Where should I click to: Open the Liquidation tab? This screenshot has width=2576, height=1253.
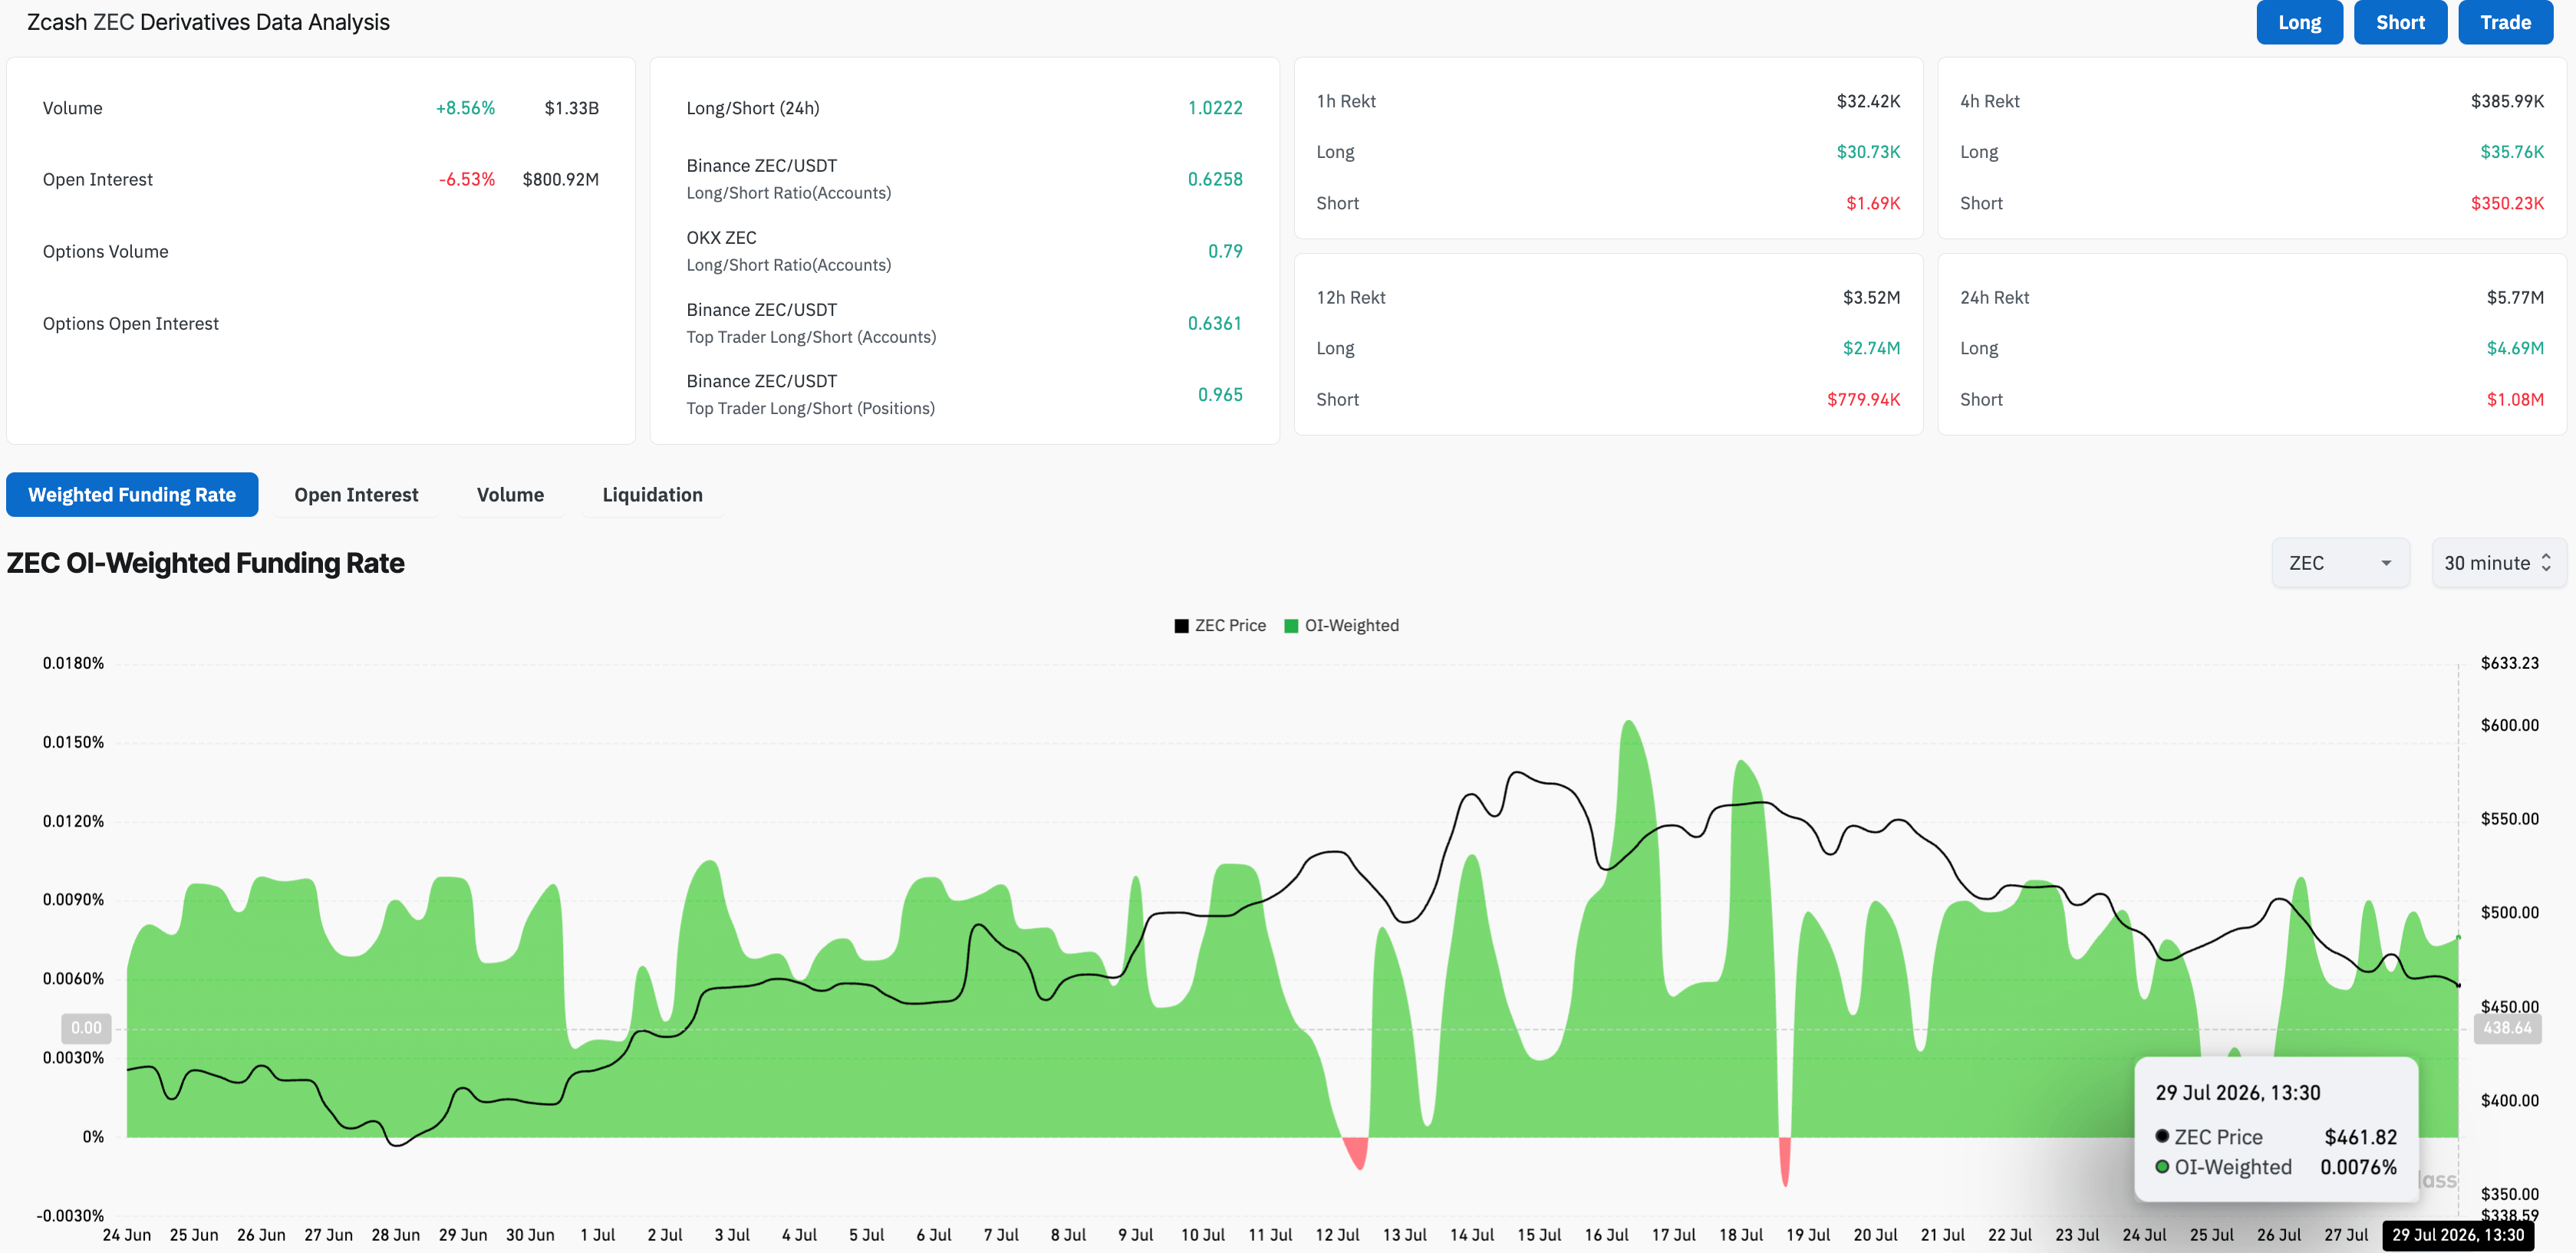(652, 495)
